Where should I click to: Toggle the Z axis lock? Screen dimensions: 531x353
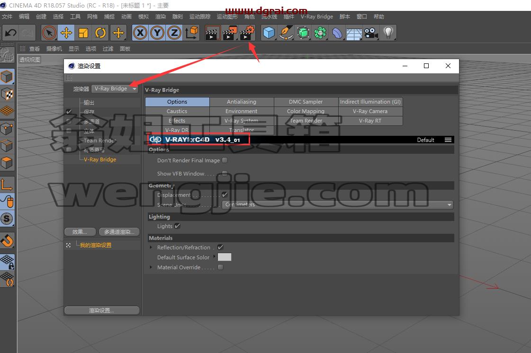click(x=174, y=33)
